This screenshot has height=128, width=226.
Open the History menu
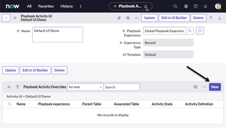pyautogui.click(x=66, y=6)
